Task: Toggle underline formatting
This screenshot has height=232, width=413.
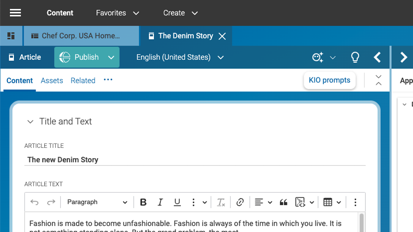Action: click(177, 202)
